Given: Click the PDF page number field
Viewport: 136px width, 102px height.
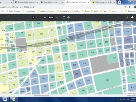Looking at the screenshot, I should coord(33,17).
